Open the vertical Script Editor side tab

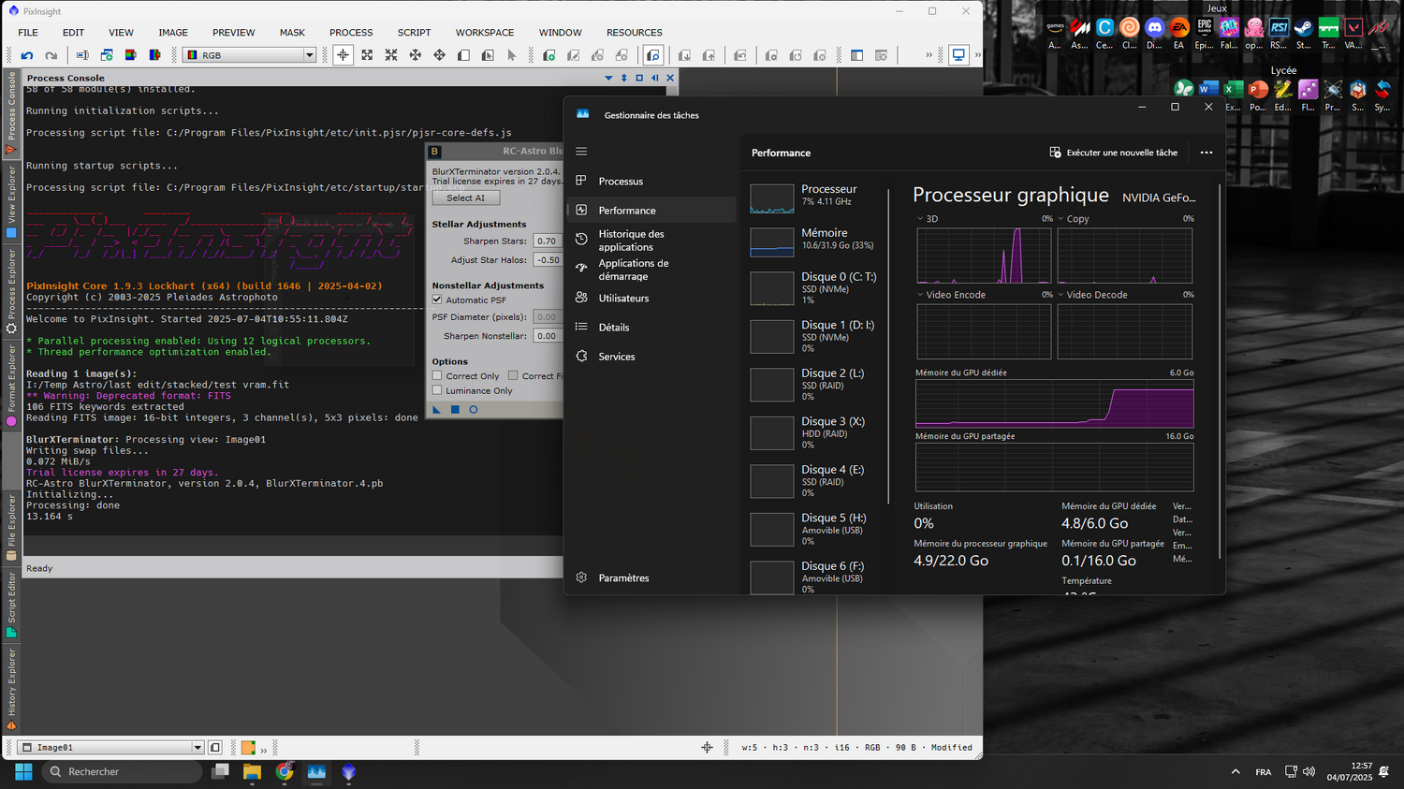pos(11,604)
